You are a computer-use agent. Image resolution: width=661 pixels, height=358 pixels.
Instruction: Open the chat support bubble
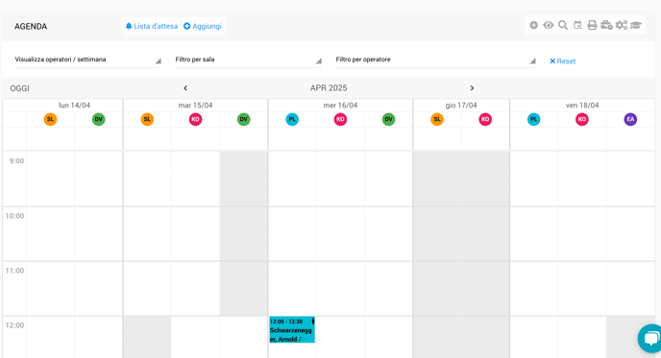(650, 338)
